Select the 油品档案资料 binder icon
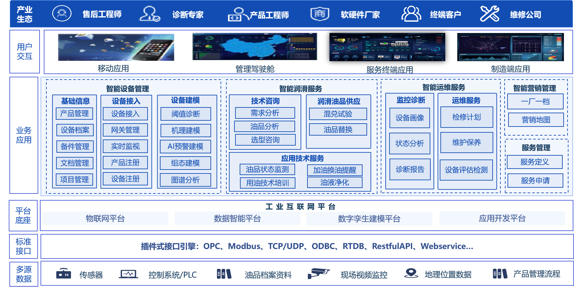The height and width of the screenshot is (287, 574). [x=224, y=274]
